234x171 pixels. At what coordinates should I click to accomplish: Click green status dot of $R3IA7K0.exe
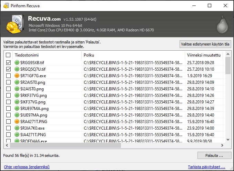pos(17,128)
